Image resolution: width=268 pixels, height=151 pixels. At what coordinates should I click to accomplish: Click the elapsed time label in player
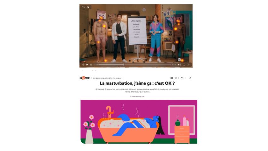[96, 65]
